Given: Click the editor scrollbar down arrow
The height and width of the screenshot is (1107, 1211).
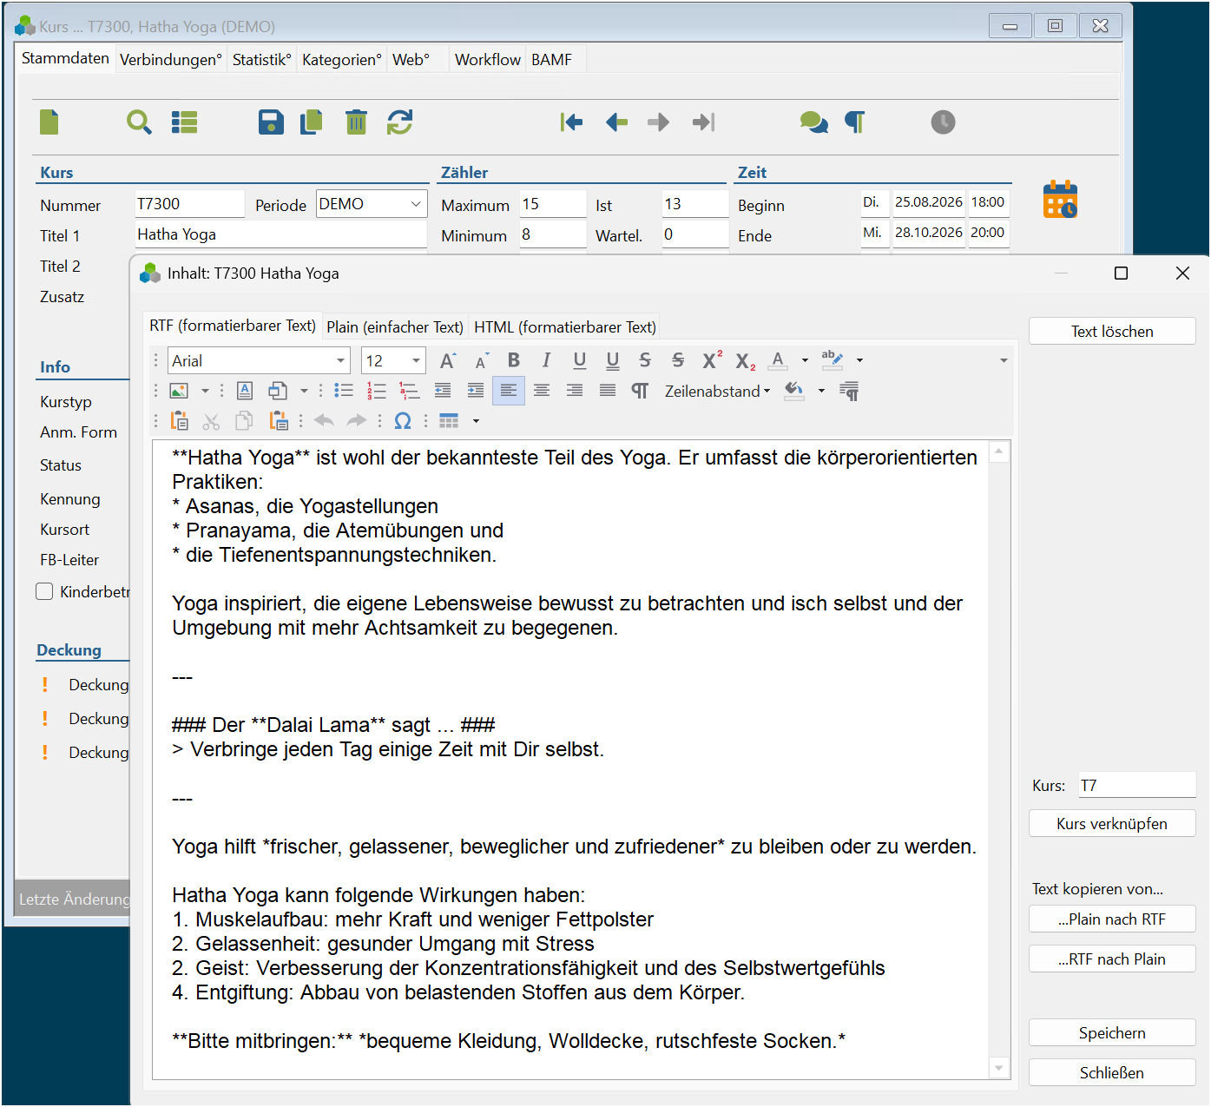Looking at the screenshot, I should pyautogui.click(x=999, y=1069).
